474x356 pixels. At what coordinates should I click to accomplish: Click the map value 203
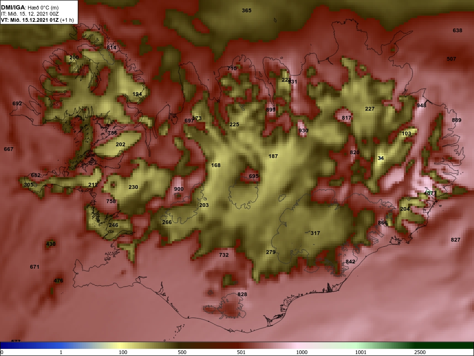pos(204,205)
